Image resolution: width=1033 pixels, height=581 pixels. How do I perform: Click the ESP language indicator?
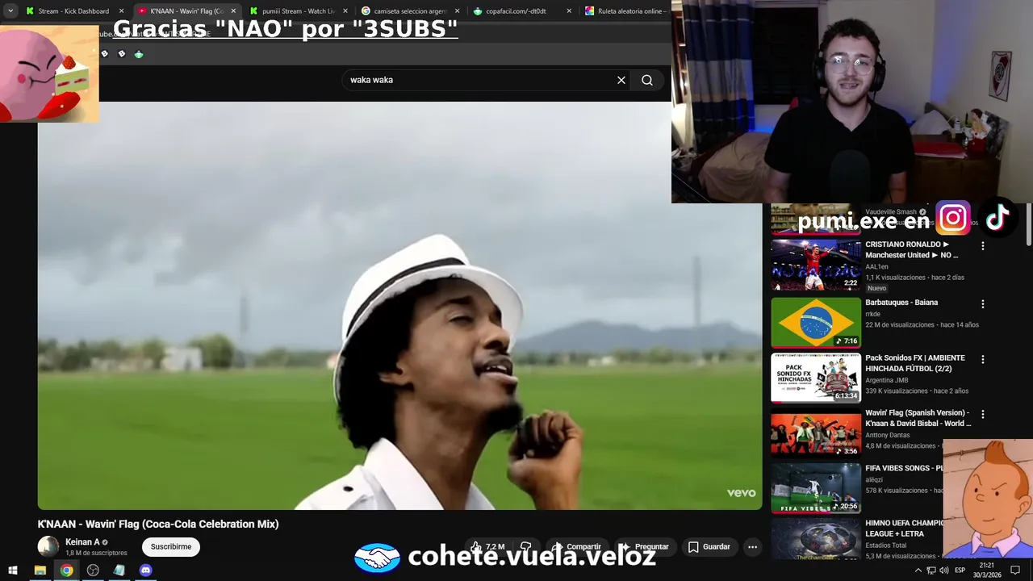pos(960,571)
